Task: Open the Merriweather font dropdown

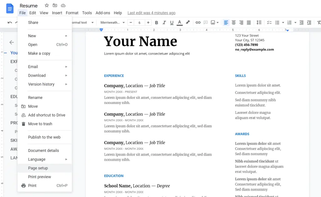Action: 113,23
